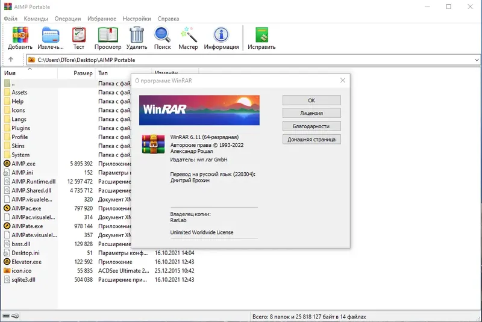This screenshot has height=322, width=482.
Task: Close the О программе WinRAR dialog
Action: [x=343, y=81]
